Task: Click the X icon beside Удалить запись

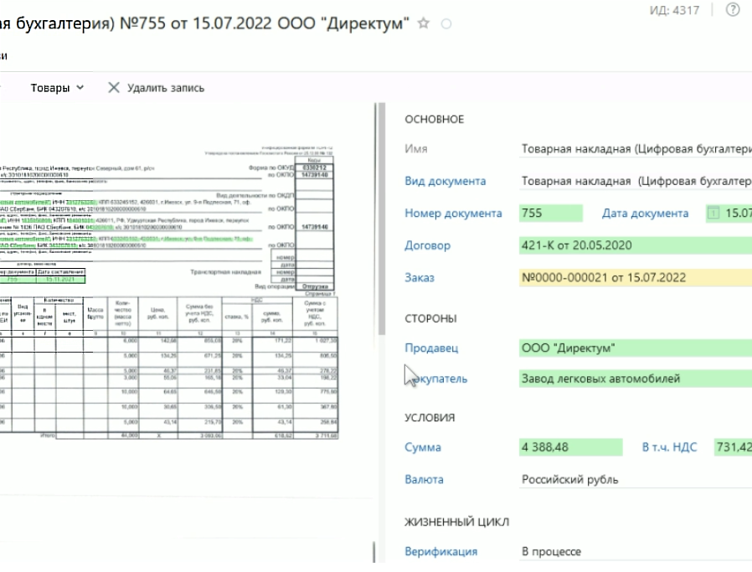Action: coord(112,87)
